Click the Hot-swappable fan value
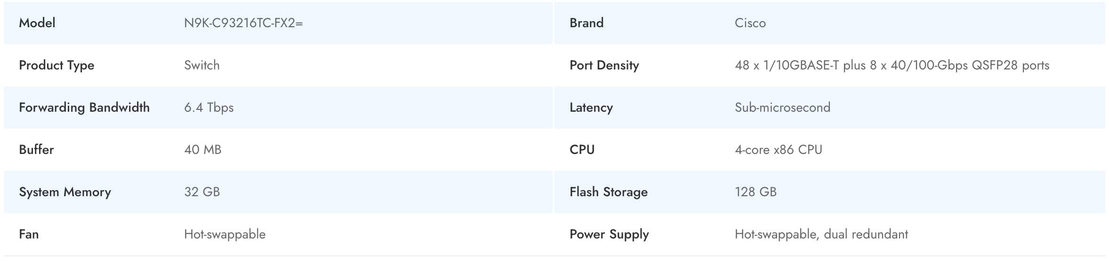The height and width of the screenshot is (261, 1109). tap(225, 234)
